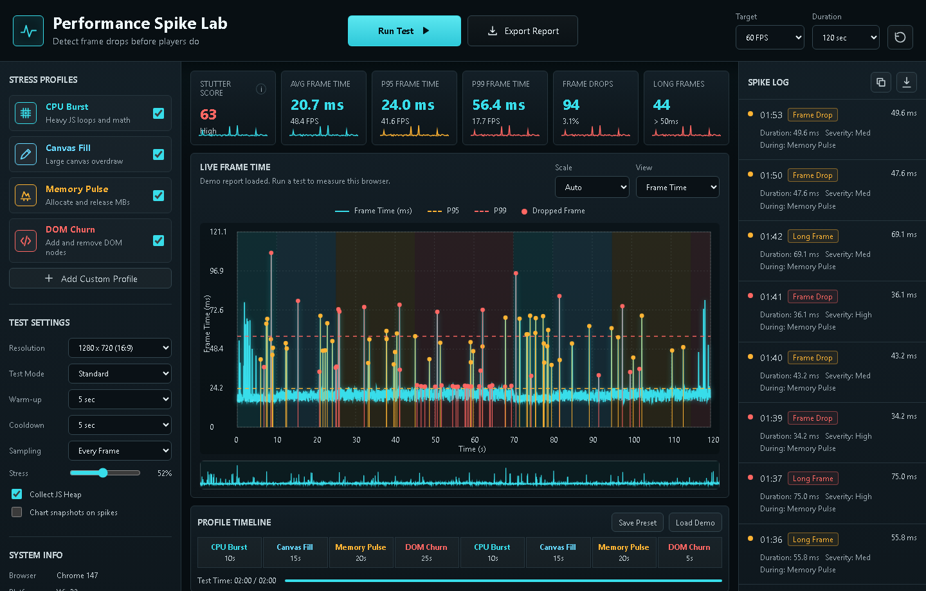Click Save Preset
The image size is (926, 591).
tap(637, 522)
